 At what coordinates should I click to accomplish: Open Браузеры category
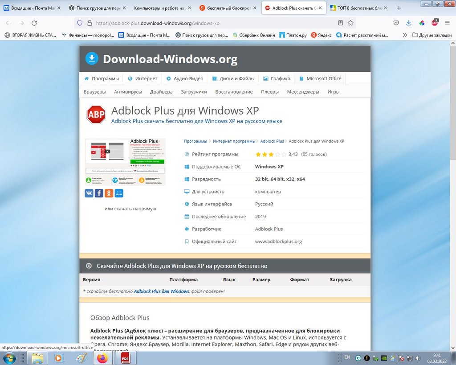(94, 92)
